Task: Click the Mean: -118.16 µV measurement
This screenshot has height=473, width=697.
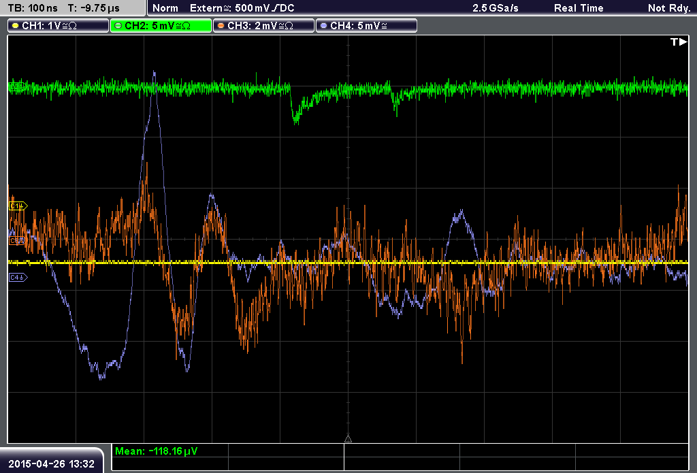Action: tap(156, 451)
